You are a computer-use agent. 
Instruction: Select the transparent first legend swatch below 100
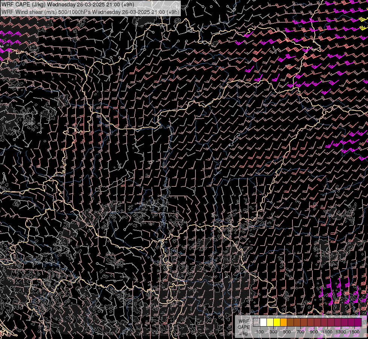256,322
